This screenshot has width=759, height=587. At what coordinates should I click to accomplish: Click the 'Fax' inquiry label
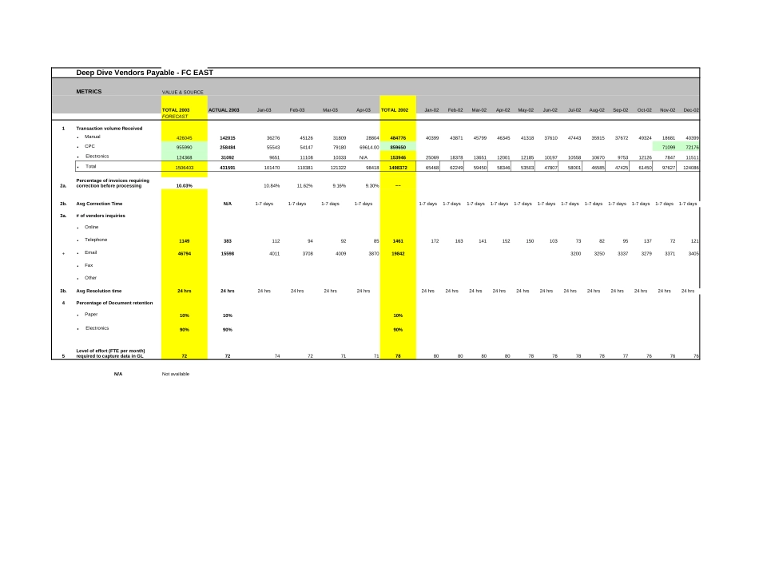coord(89,266)
